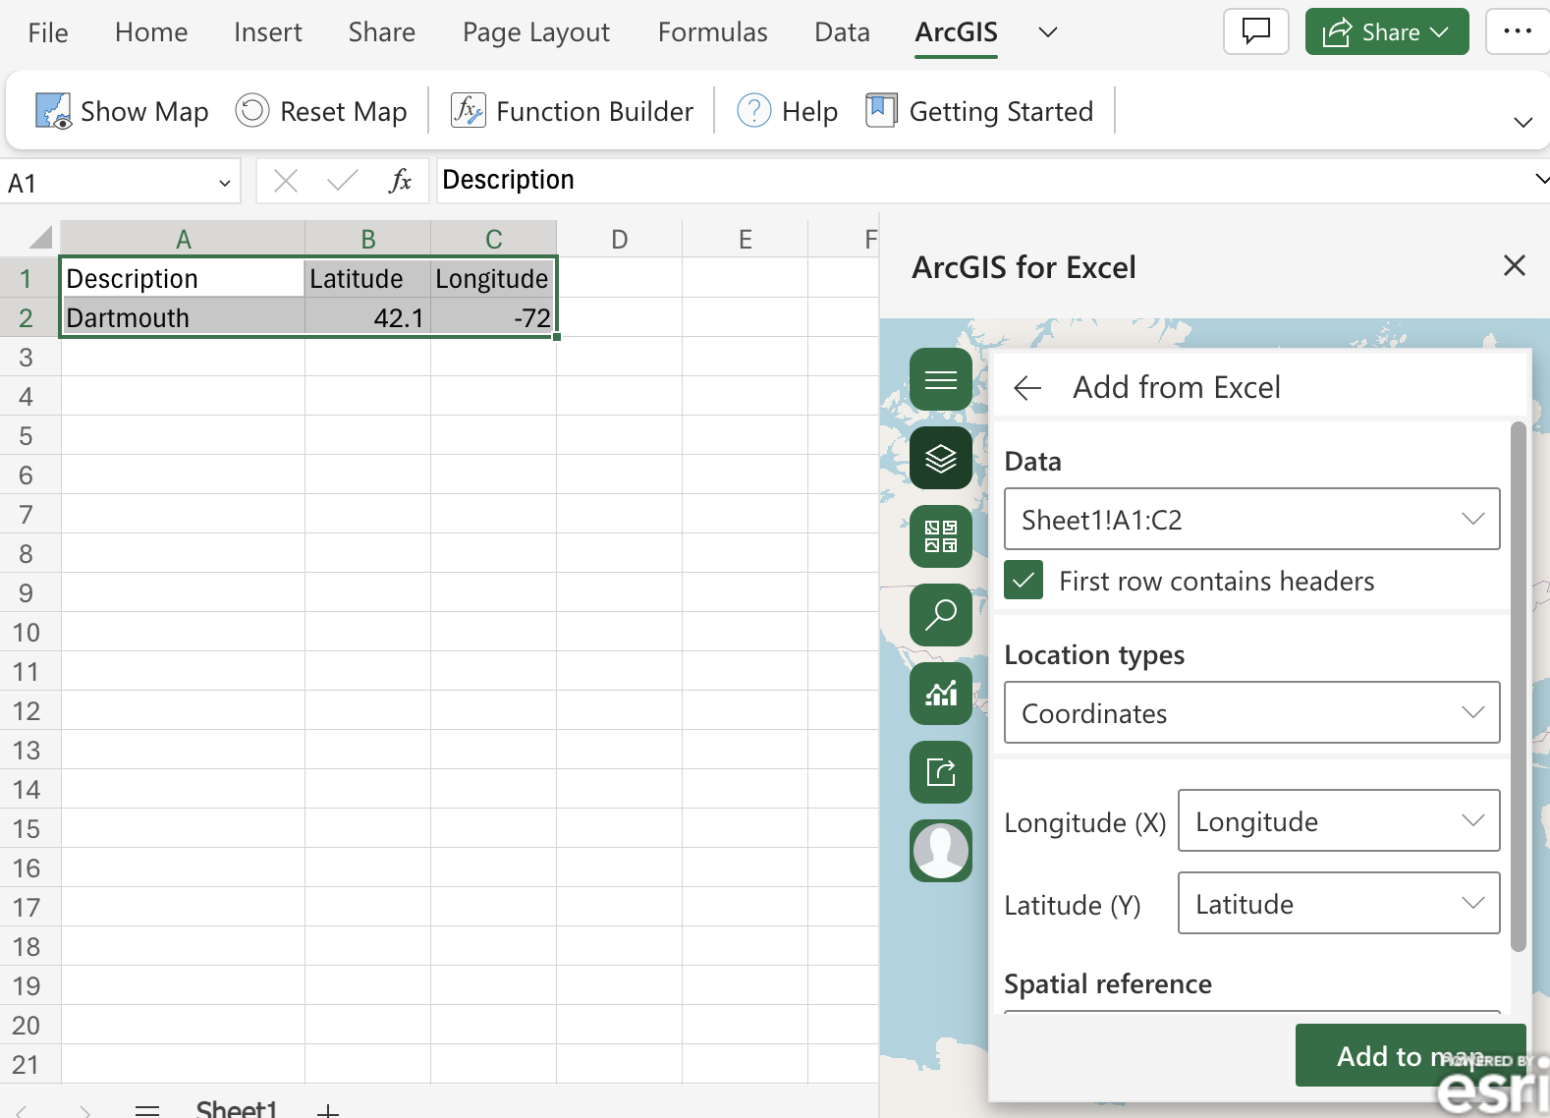The width and height of the screenshot is (1550, 1118).
Task: Open the ArcGIS panel hamburger menu
Action: (x=941, y=379)
